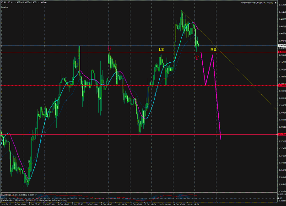
Task: Click the yellow RS text label
Action: [x=213, y=49]
